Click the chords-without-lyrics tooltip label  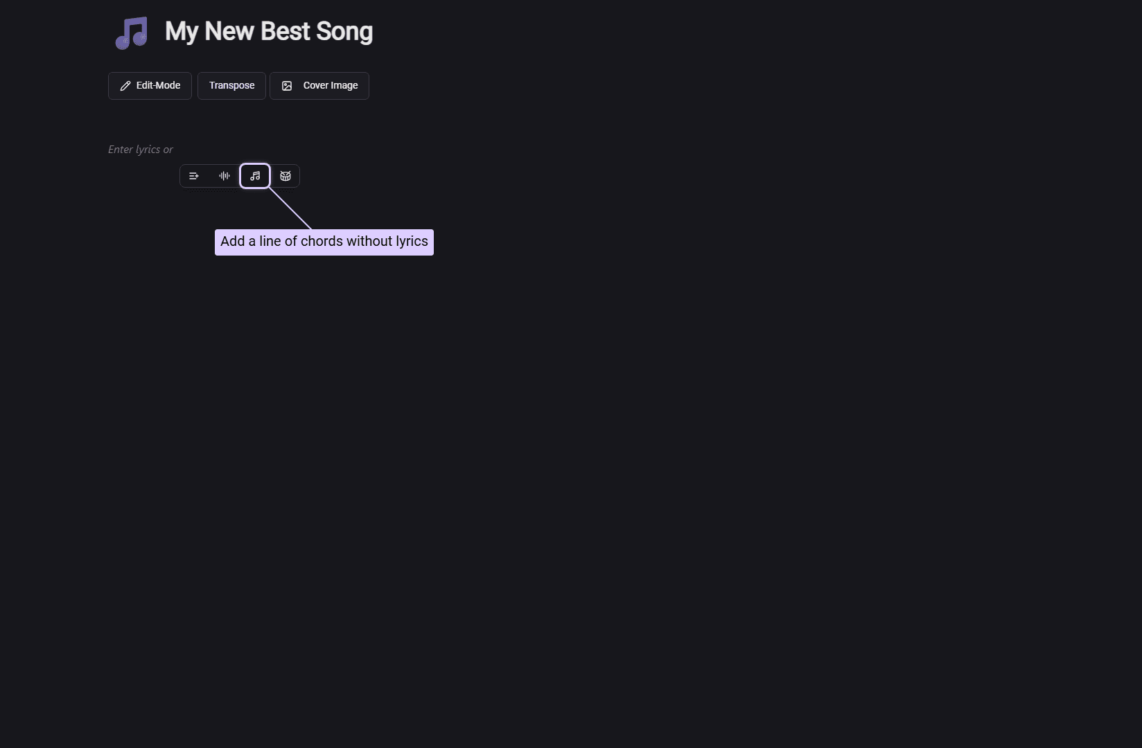(324, 242)
